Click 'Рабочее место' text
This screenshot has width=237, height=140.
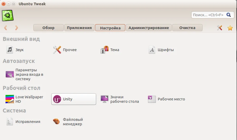tap(171, 99)
